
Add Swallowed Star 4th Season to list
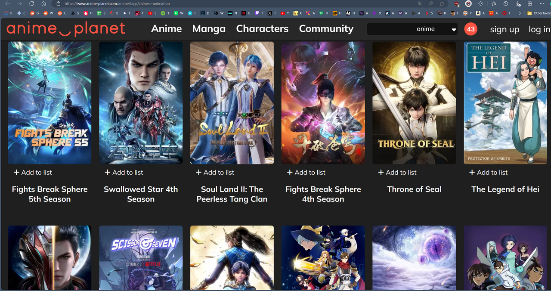pos(124,172)
